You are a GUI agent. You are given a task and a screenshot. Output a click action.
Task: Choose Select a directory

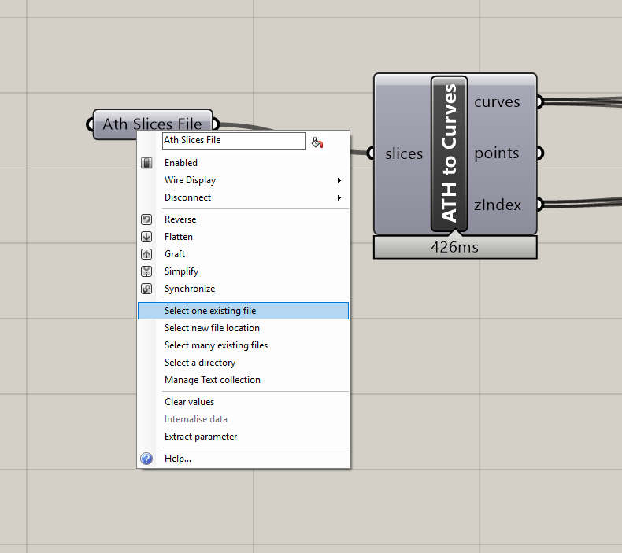[243, 363]
